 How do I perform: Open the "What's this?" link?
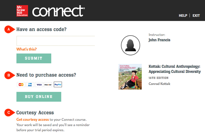[x=27, y=49]
